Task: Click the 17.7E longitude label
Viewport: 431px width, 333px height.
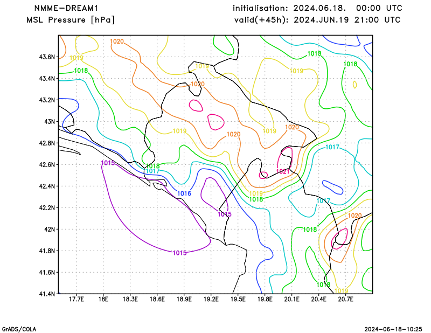Action: point(76,300)
